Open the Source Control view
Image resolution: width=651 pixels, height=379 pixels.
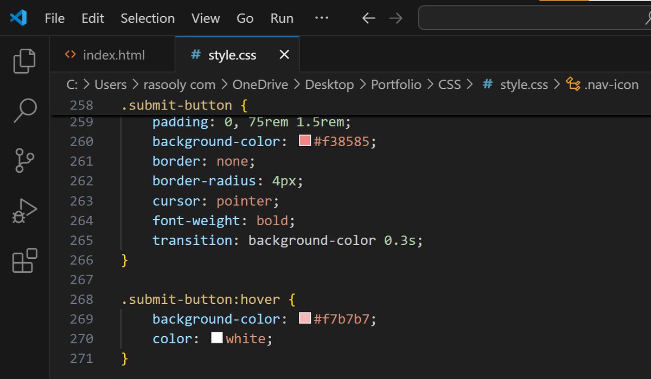(24, 160)
